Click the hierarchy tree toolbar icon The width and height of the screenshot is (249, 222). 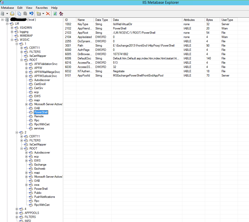[61, 14]
